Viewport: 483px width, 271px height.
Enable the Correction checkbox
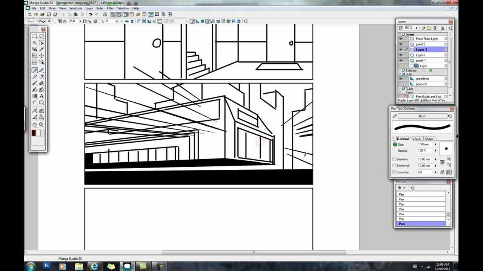[x=394, y=172]
